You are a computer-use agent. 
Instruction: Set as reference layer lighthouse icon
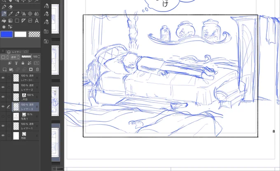16,63
